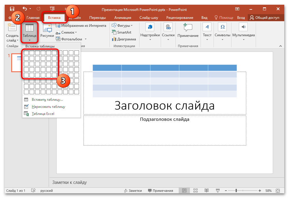
Task: Switch to the Главная tab
Action: pyautogui.click(x=33, y=18)
